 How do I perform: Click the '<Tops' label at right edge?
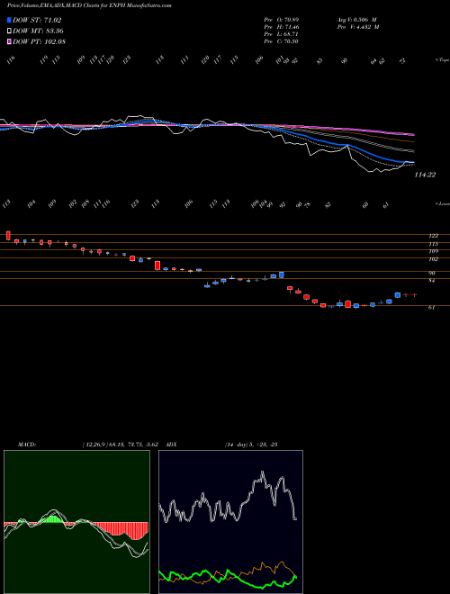point(442,60)
